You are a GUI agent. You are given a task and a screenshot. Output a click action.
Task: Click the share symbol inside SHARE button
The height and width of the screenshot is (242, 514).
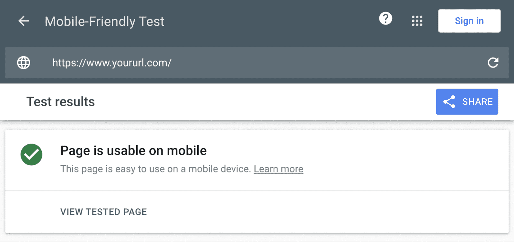[x=449, y=101]
